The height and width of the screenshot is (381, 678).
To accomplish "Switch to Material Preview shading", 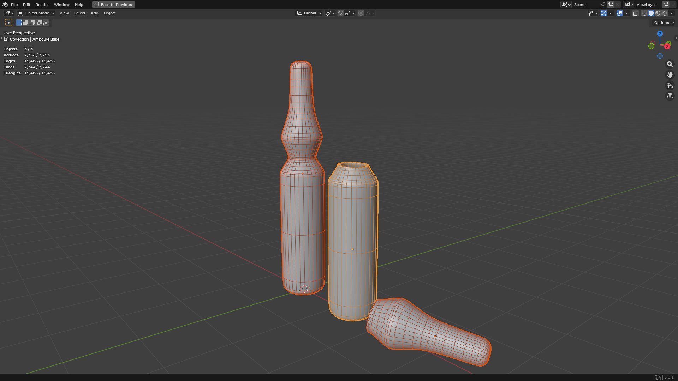I will coord(658,13).
